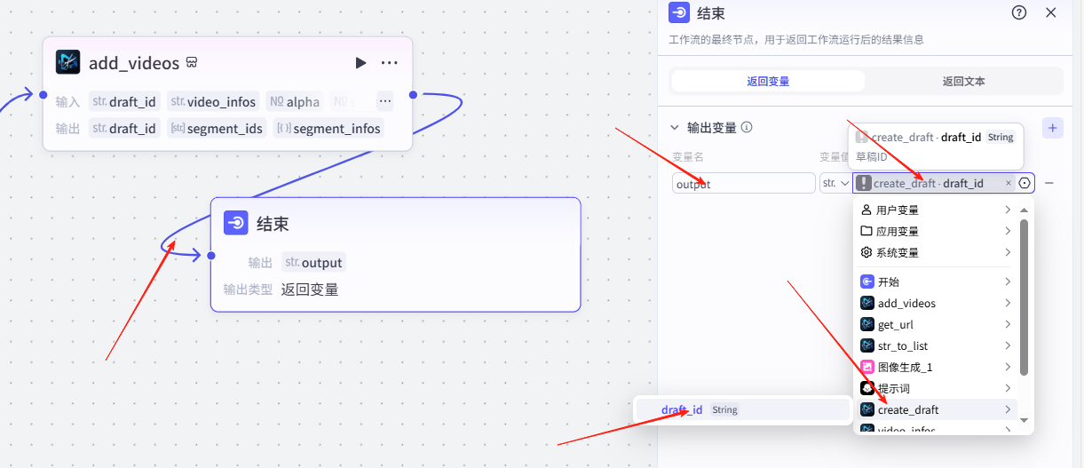Collapse the 输出变量 section
This screenshot has width=1084, height=468.
675,128
